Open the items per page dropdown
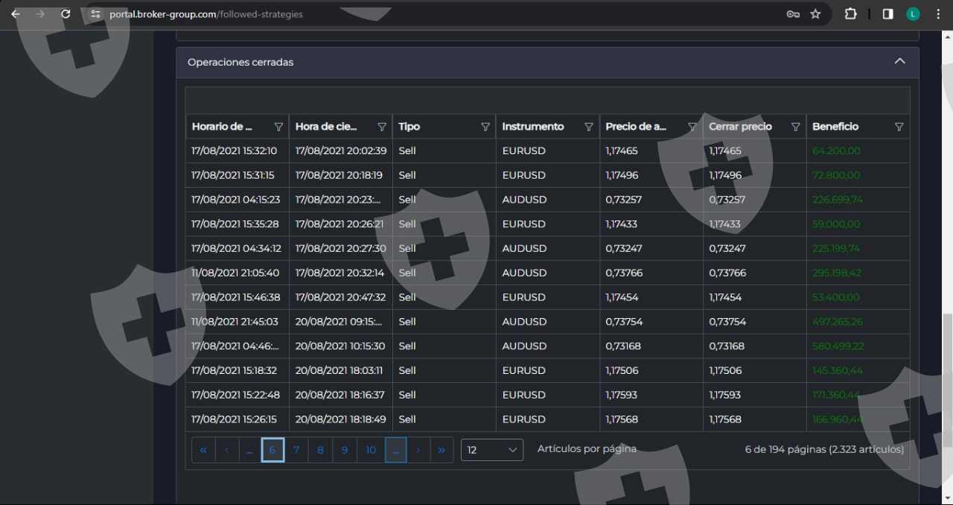The height and width of the screenshot is (505, 953). 491,450
